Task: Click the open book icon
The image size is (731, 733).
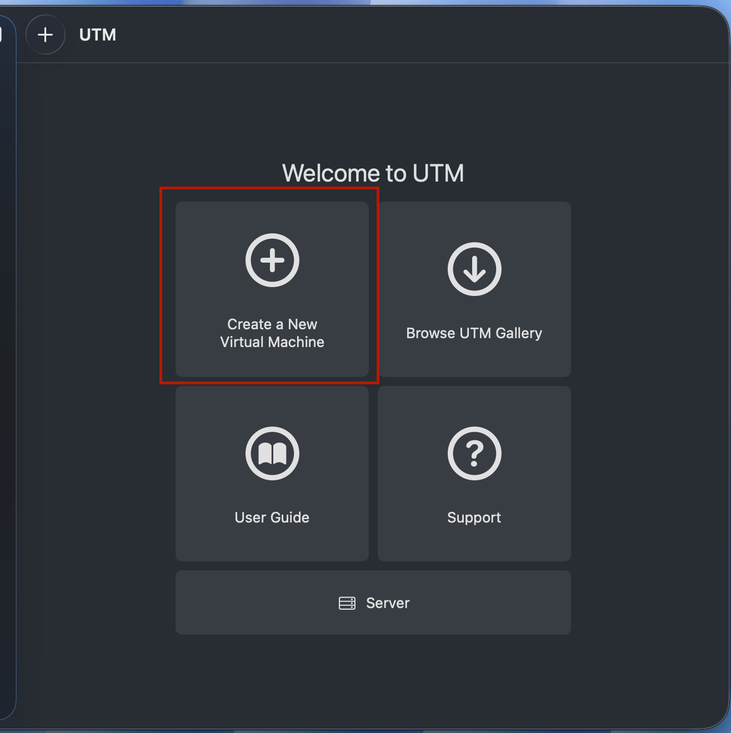Action: click(272, 454)
